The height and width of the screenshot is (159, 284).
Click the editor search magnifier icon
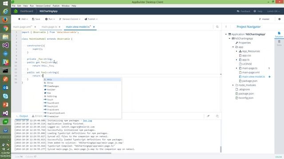point(217,26)
